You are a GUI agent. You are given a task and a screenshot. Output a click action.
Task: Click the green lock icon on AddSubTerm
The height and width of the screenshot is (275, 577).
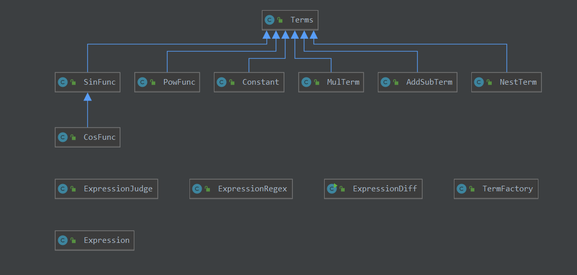coord(396,82)
